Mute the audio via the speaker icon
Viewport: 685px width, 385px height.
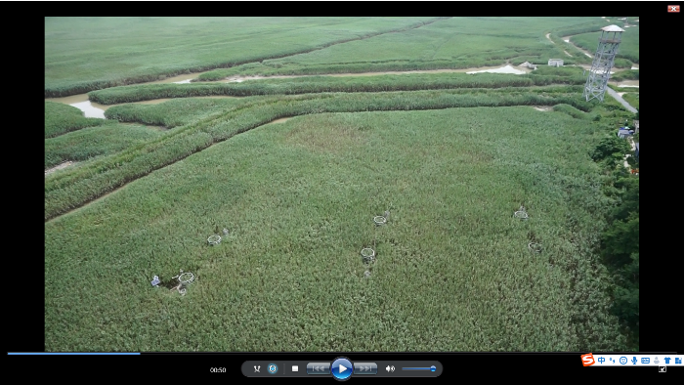[390, 368]
